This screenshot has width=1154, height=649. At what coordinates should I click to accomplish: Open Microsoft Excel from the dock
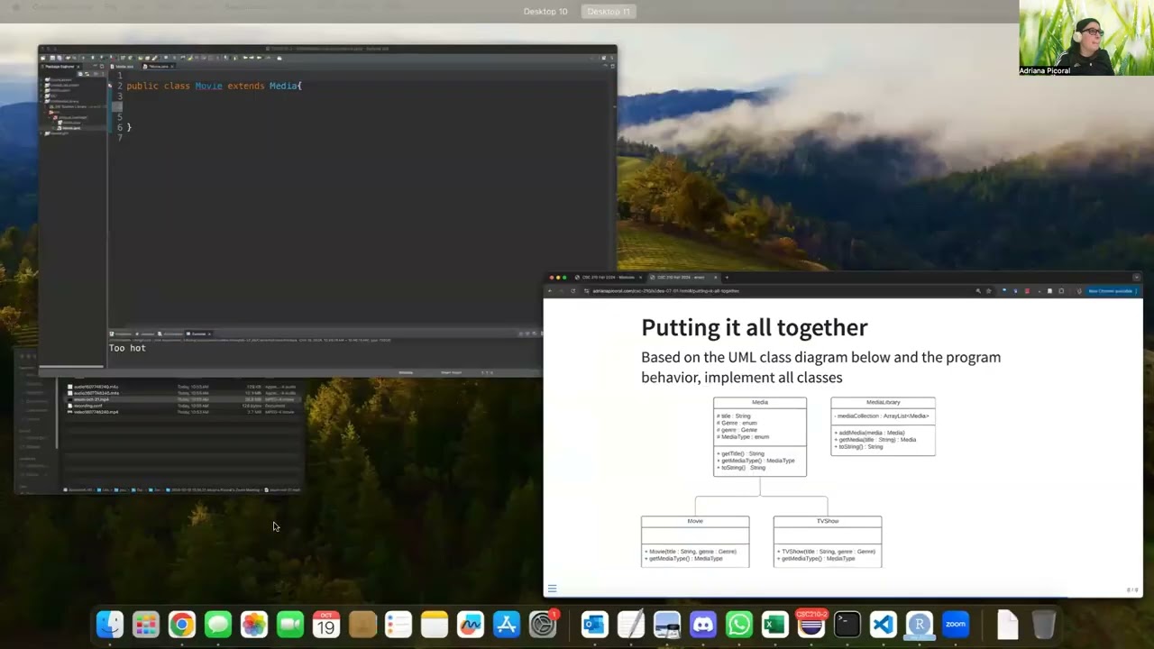[x=775, y=624]
